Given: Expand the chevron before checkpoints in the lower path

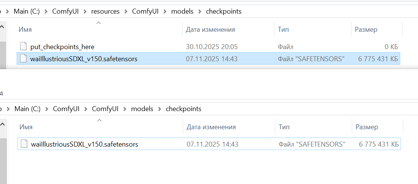Looking at the screenshot, I should [159, 109].
